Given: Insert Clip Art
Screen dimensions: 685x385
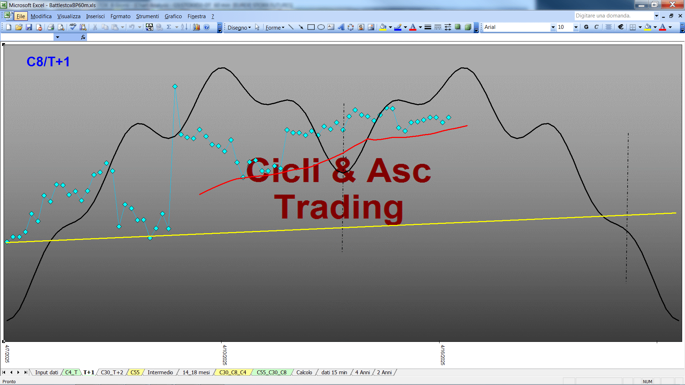Looking at the screenshot, I should (361, 27).
